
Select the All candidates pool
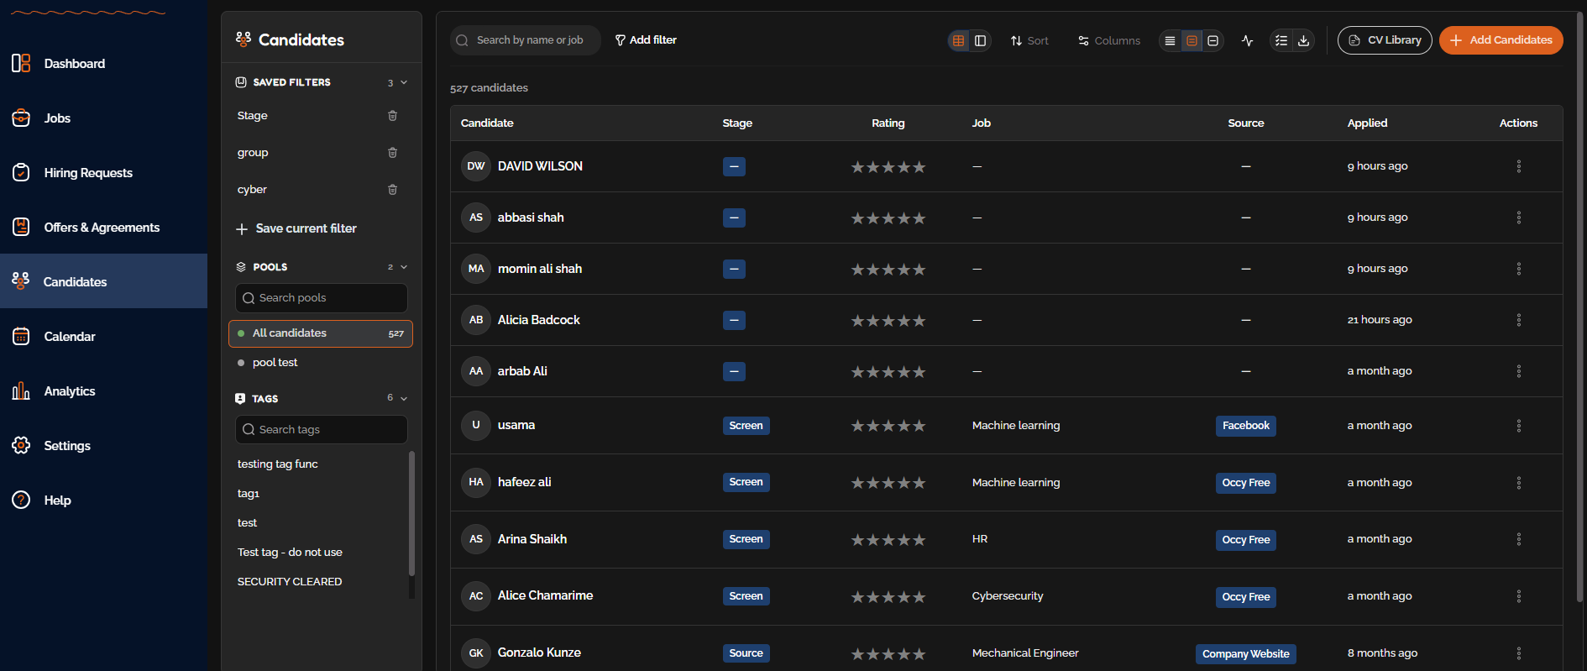pyautogui.click(x=321, y=333)
